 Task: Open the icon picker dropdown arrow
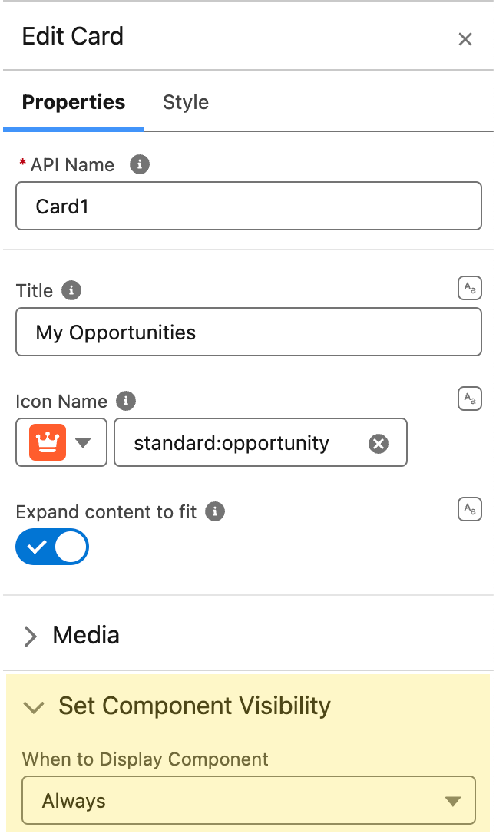coord(83,442)
